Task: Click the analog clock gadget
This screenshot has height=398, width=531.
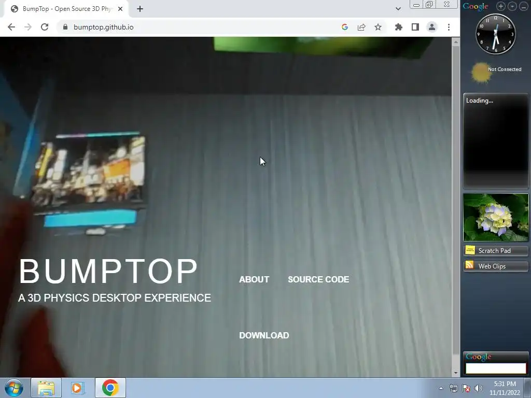Action: (495, 34)
